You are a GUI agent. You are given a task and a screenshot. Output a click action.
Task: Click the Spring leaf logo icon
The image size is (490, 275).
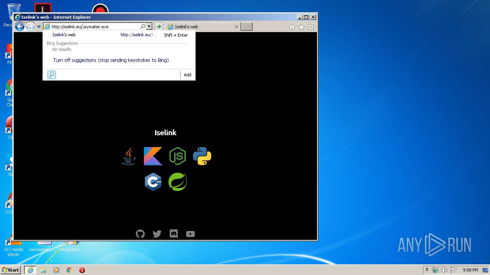[178, 182]
